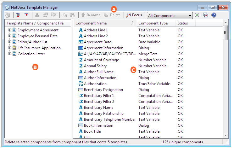Screen dimensions: 234x149
Task: Click the Copy toolbar icon
Action: [64, 15]
